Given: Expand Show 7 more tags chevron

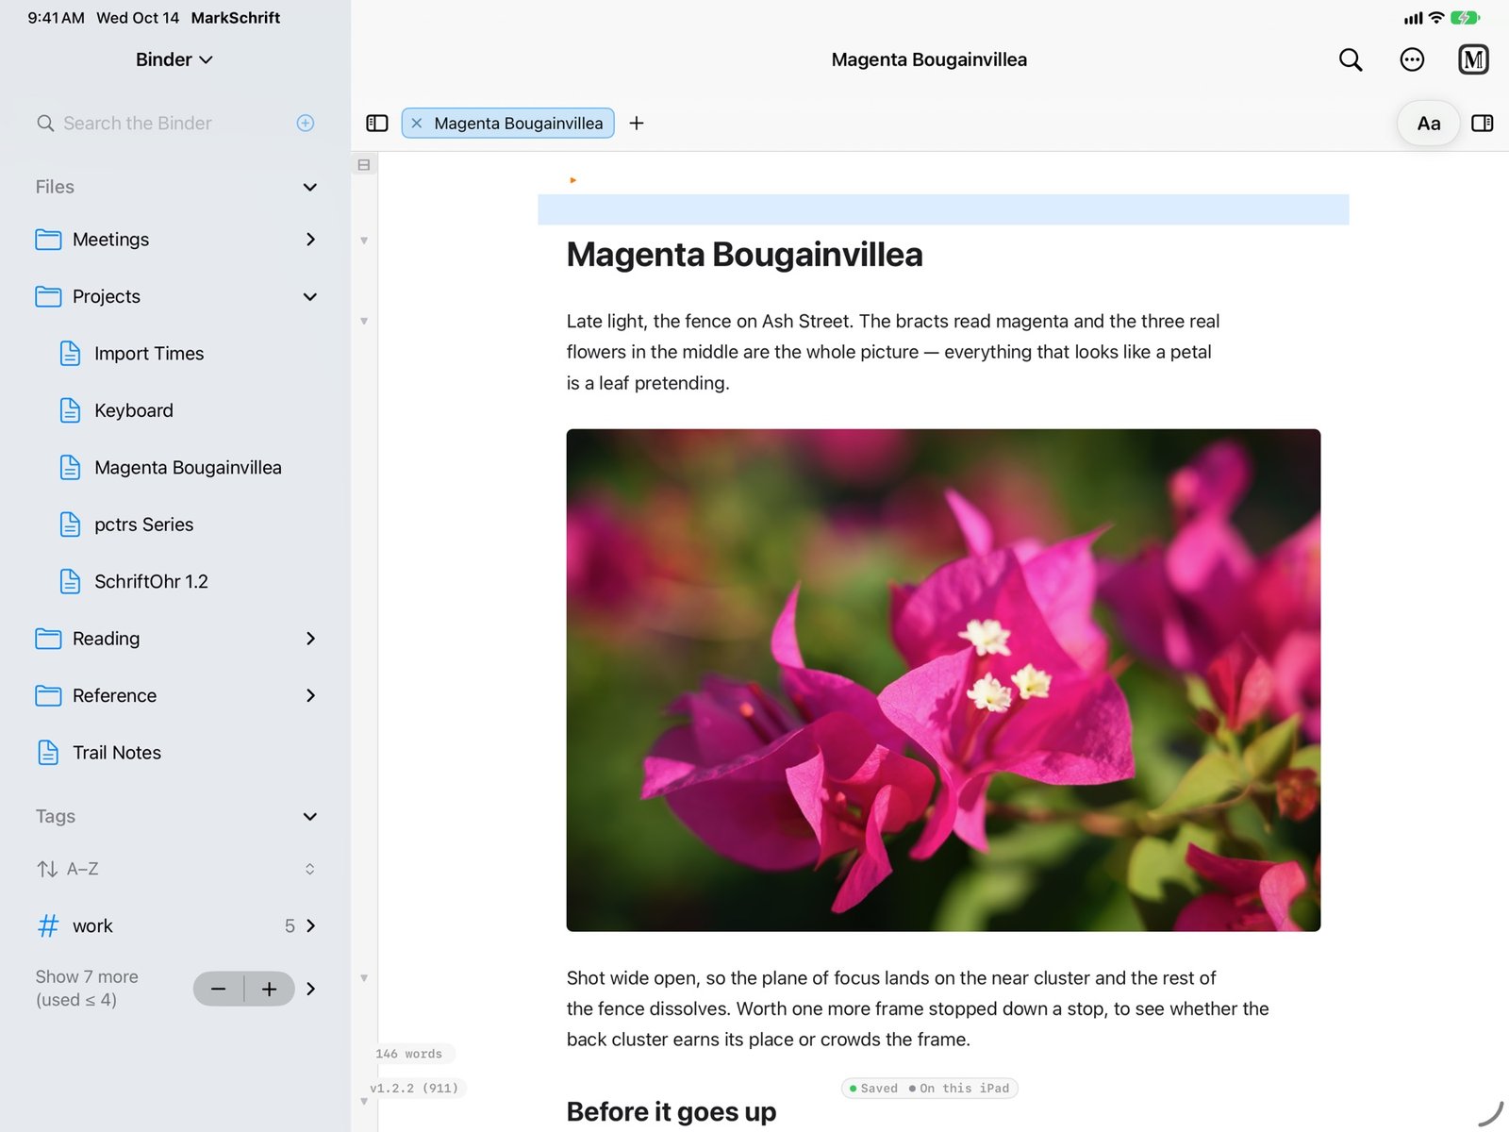Looking at the screenshot, I should [310, 989].
